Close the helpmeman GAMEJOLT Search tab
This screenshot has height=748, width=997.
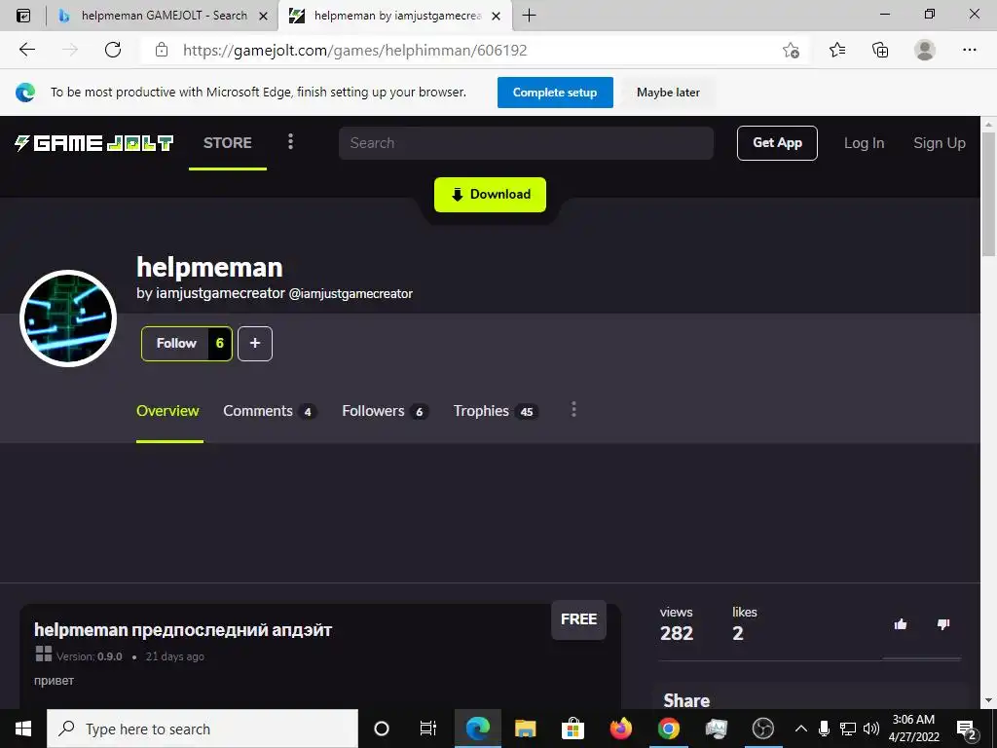coord(263,16)
